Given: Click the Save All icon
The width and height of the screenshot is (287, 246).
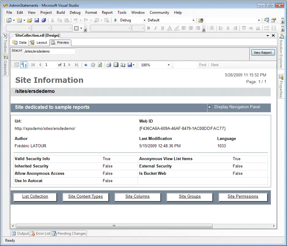Looking at the screenshot, I should (x=44, y=20).
